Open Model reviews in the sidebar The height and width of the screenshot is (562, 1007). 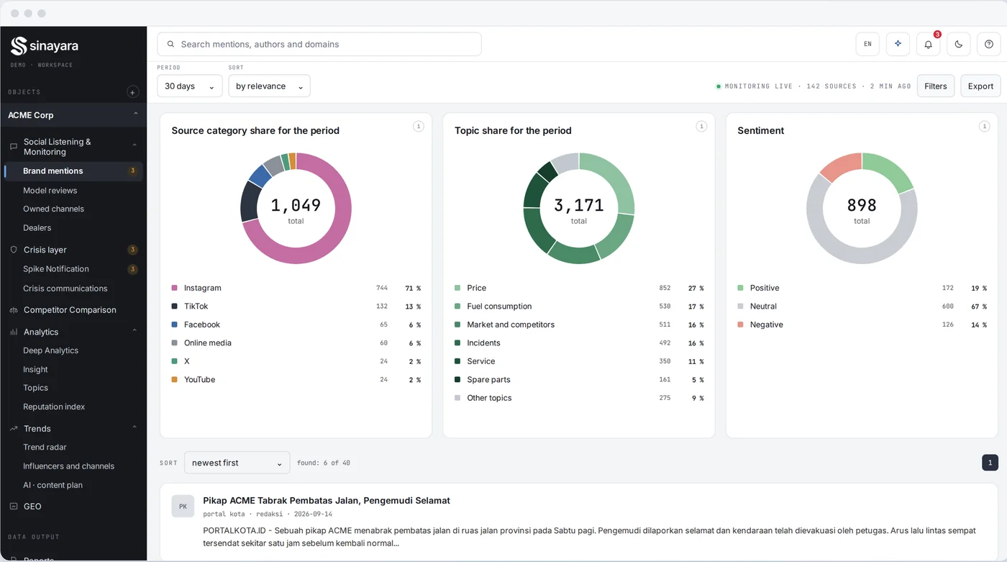50,191
